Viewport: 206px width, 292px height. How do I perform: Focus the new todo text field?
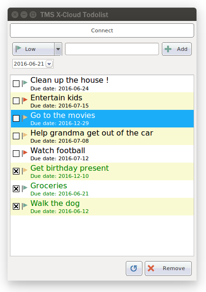[x=112, y=49]
